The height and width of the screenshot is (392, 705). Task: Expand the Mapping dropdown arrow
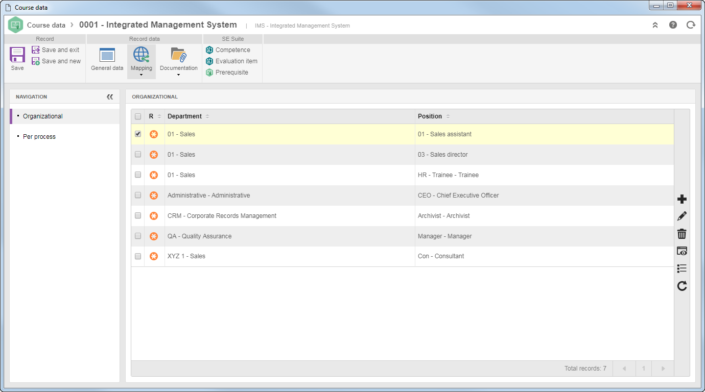point(141,75)
